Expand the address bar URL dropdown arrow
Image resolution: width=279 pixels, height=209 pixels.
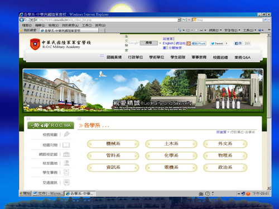tap(179, 20)
